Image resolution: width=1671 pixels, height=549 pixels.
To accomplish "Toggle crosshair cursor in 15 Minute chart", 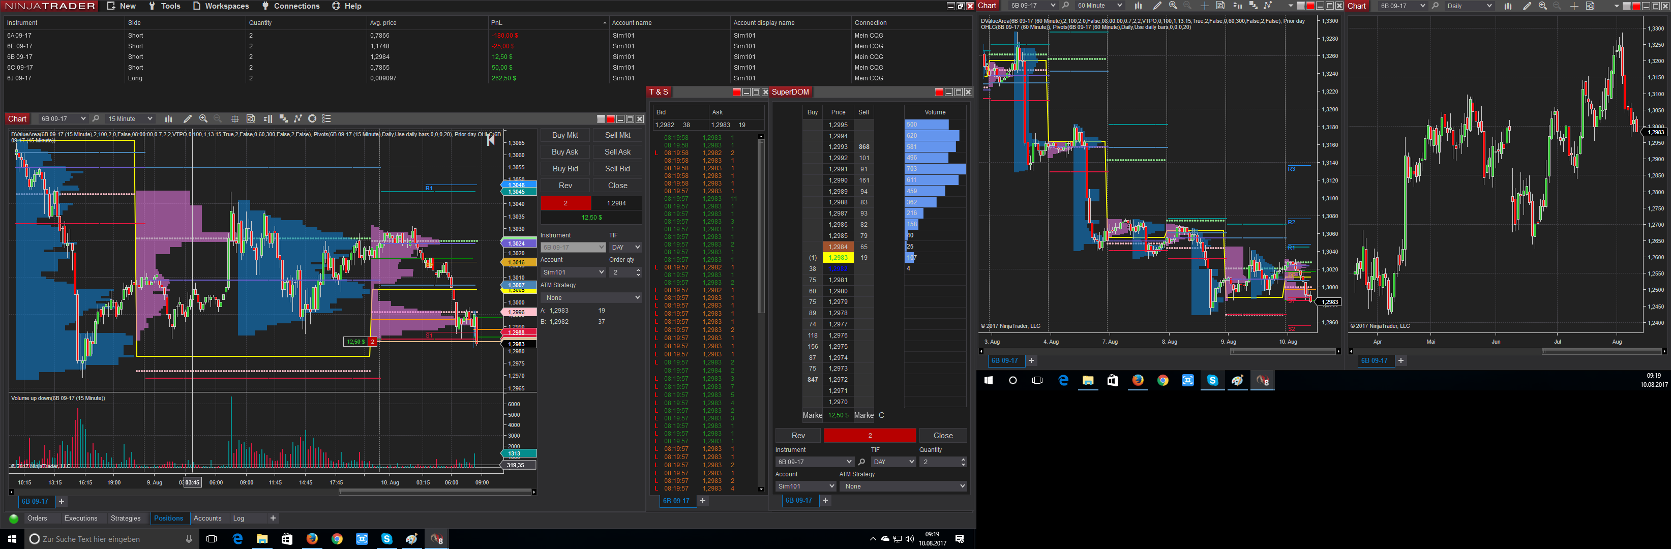I will 235,118.
